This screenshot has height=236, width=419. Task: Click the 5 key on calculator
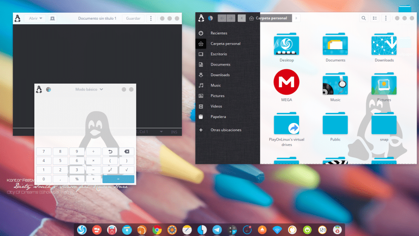[60, 161]
